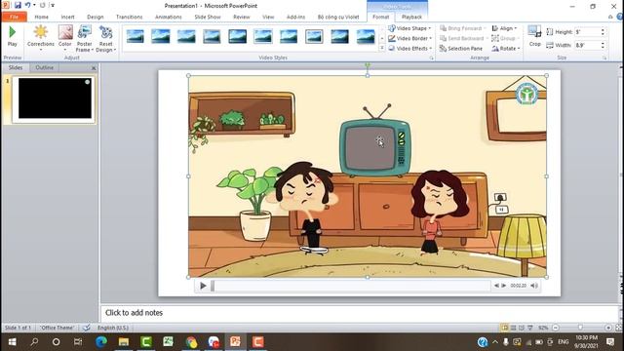
Task: Switch to the Transitions tab
Action: [x=129, y=17]
